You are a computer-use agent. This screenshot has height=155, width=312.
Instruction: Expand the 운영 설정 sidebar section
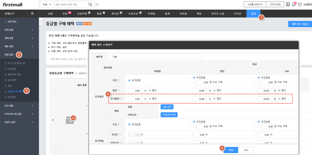[32, 30]
